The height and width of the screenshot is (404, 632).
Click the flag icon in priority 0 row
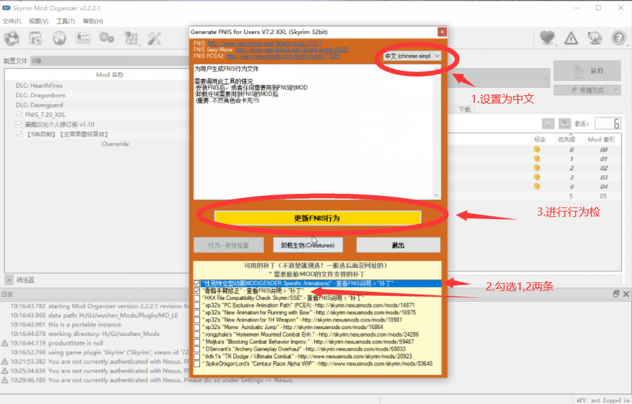pyautogui.click(x=537, y=150)
